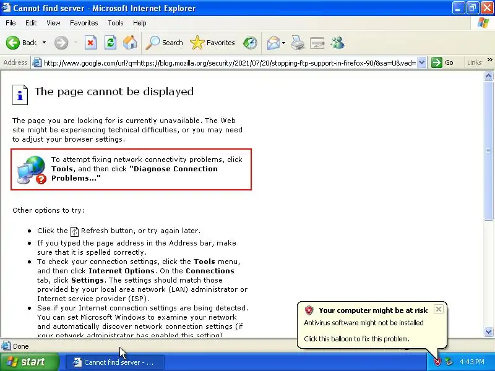The image size is (495, 371).
Task: Click the bold 'Settings' text
Action: (87, 280)
